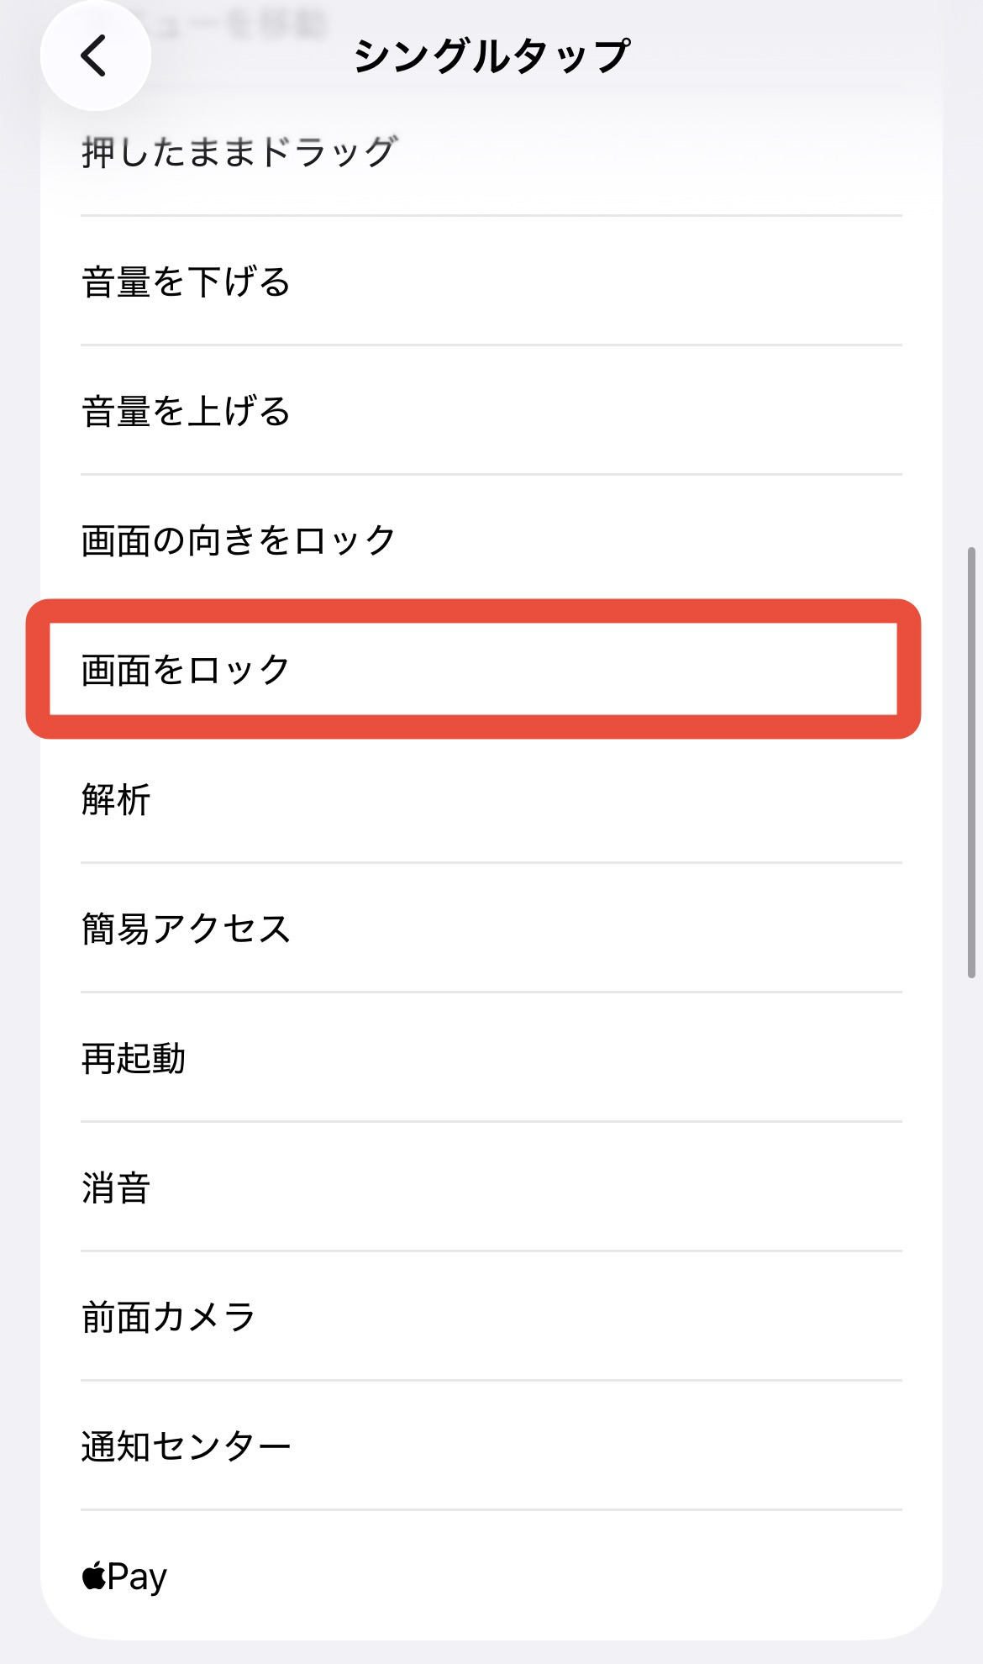Tap the 再起動 list entry
The width and height of the screenshot is (983, 1664).
click(134, 1058)
